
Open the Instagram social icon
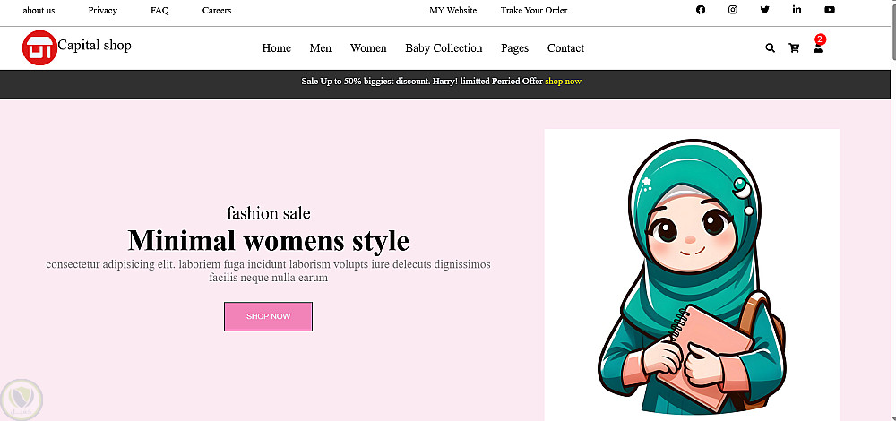point(733,11)
